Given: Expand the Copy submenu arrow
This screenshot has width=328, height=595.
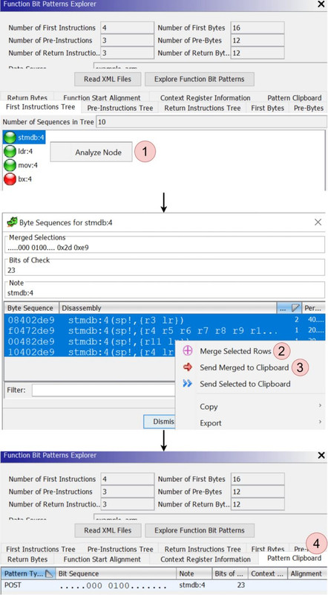Looking at the screenshot, I should click(x=321, y=406).
